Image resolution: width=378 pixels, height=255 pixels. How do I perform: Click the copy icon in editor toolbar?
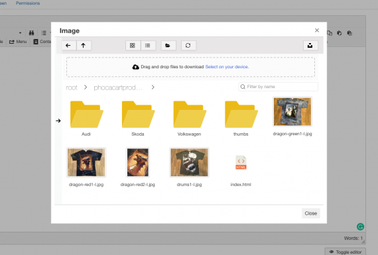pyautogui.click(x=330, y=33)
